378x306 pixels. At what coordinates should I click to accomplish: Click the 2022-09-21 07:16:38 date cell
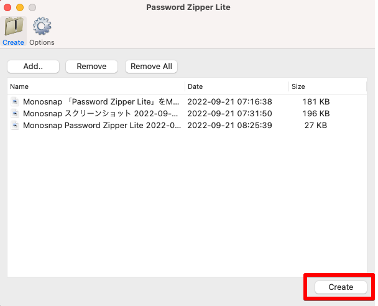coord(230,102)
